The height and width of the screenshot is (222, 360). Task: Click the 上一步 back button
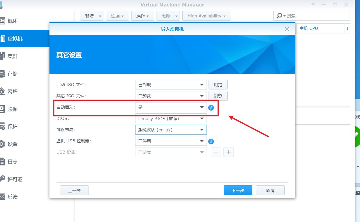pos(74,190)
